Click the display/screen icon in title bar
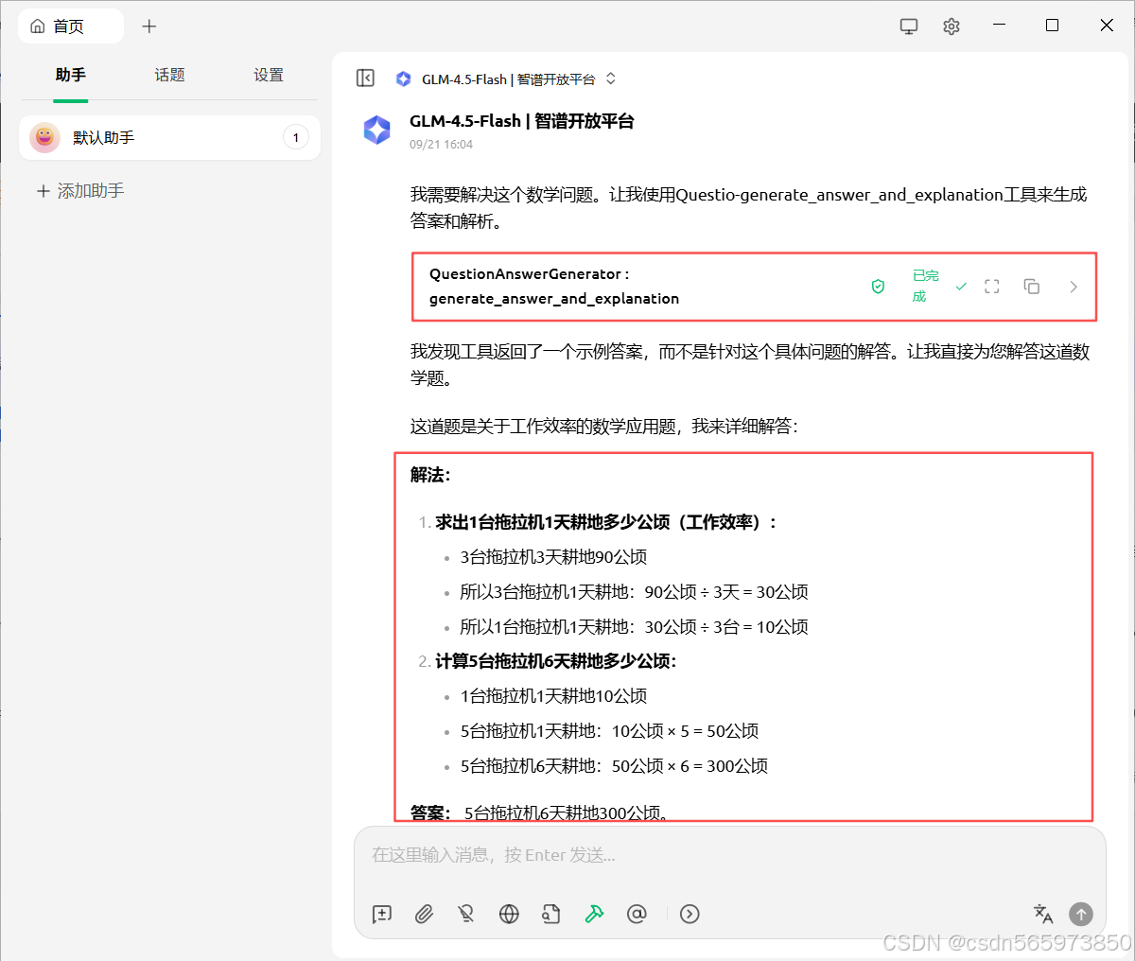1135x961 pixels. 909,26
